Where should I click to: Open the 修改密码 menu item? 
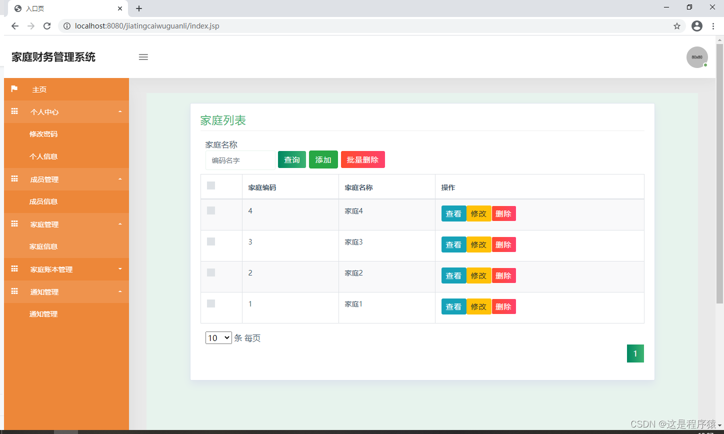pos(44,134)
